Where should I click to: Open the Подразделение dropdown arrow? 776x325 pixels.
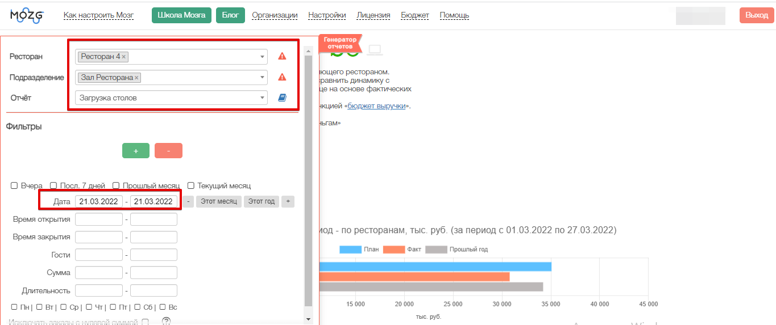(x=262, y=78)
